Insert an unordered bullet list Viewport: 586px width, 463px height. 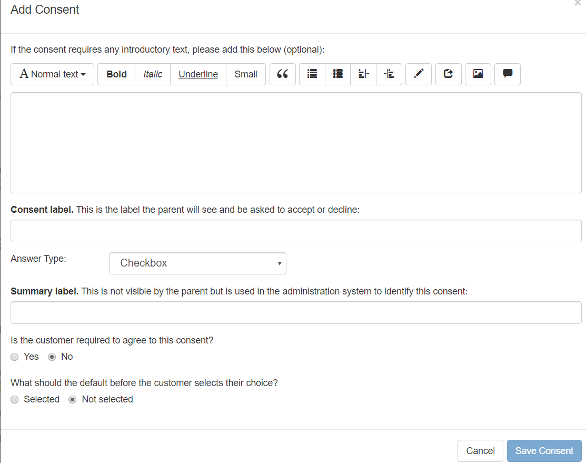[312, 74]
